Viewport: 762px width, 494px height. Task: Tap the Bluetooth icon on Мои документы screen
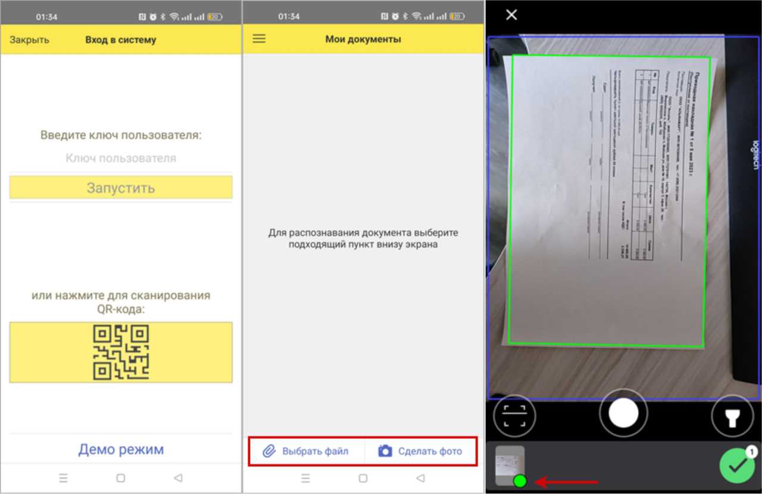405,17
